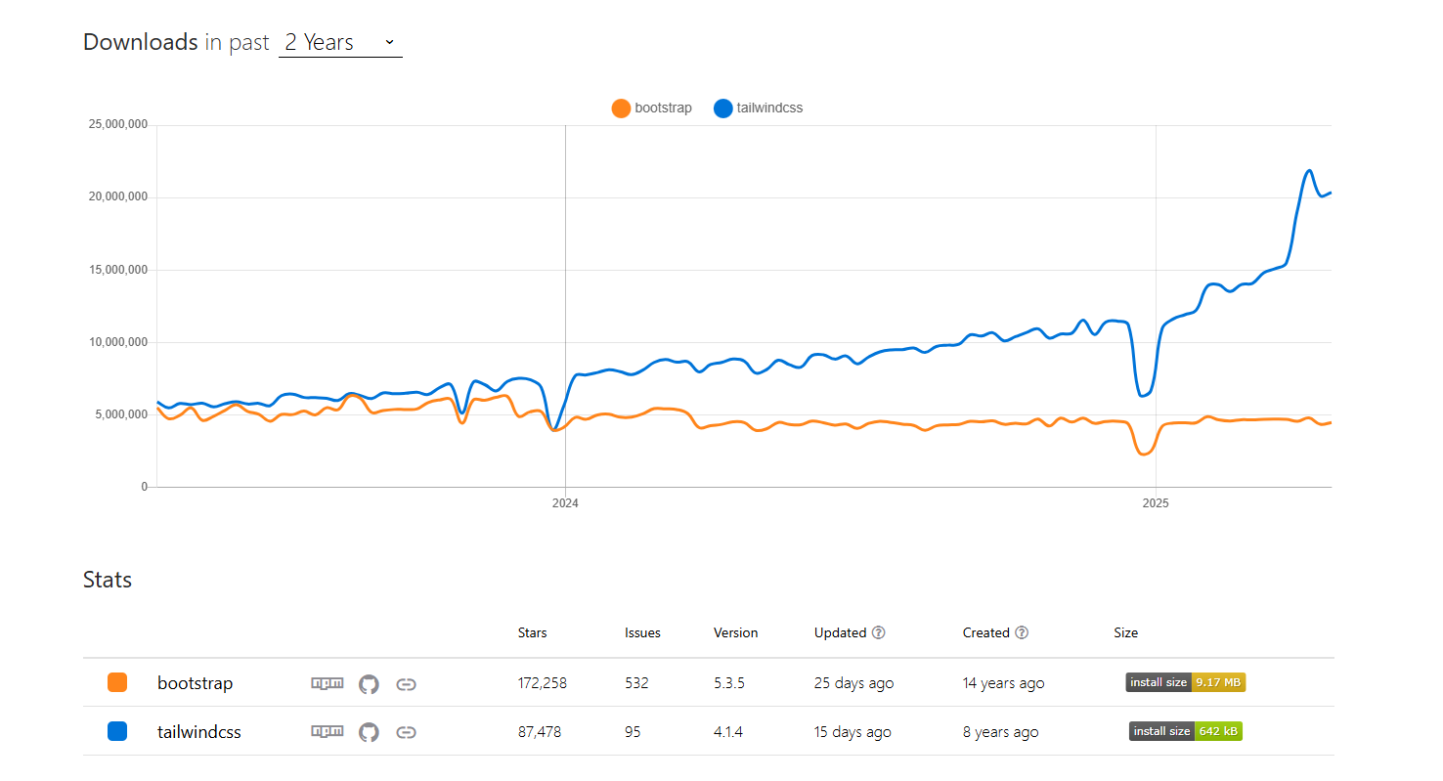The image size is (1443, 781).
Task: Click the help icon next to Created
Action: click(1022, 632)
